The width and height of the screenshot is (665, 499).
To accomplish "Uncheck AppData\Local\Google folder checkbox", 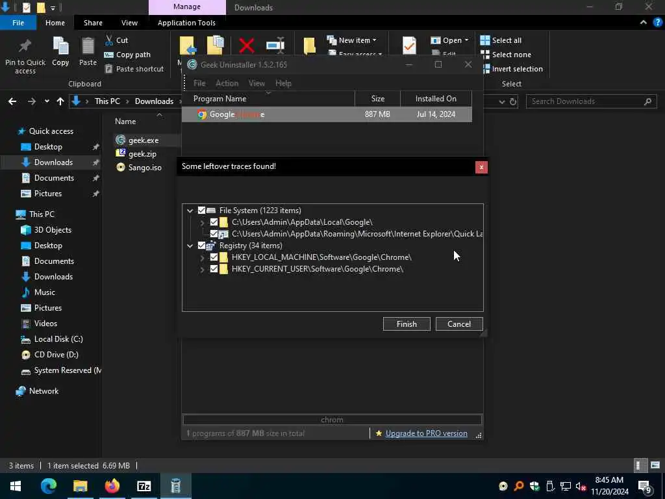I will pyautogui.click(x=214, y=222).
